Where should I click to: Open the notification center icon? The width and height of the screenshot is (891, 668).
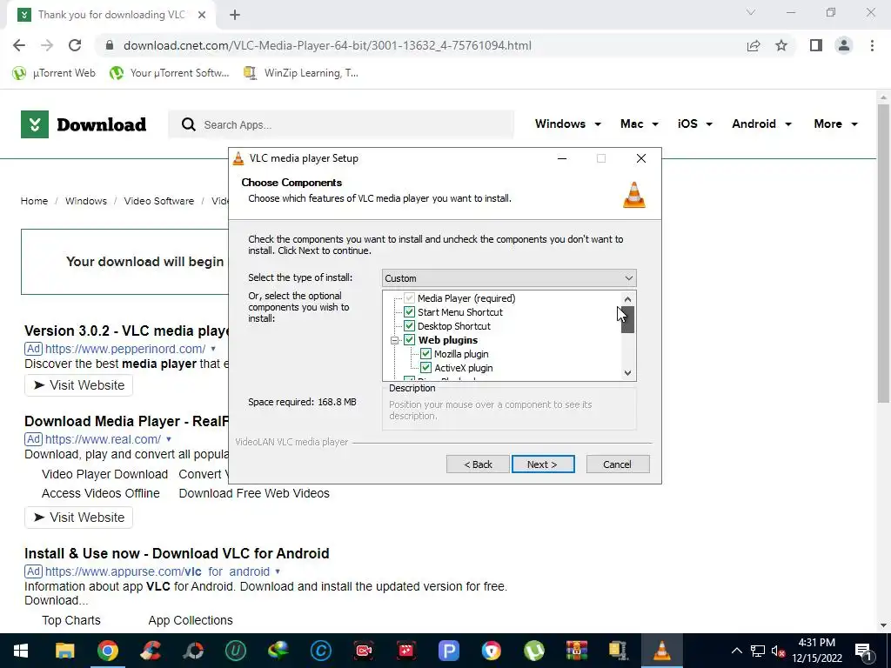[x=864, y=651]
